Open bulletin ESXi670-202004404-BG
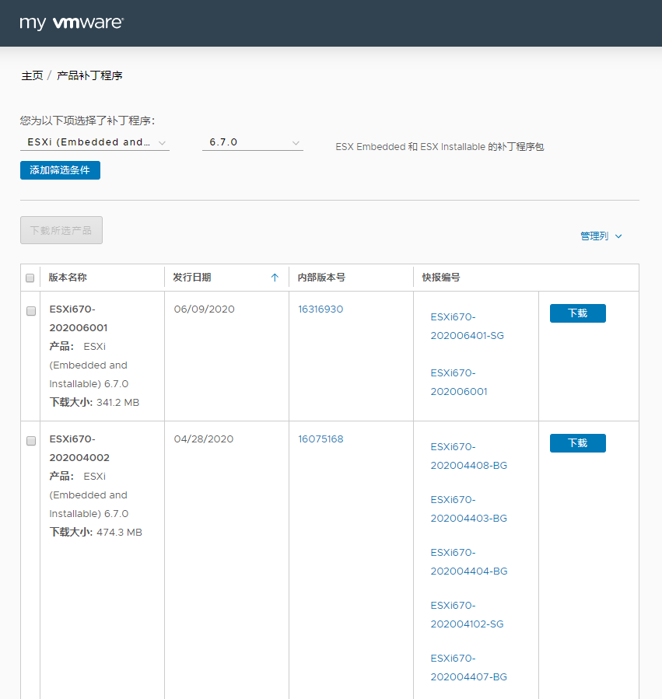This screenshot has height=699, width=662. coord(469,561)
